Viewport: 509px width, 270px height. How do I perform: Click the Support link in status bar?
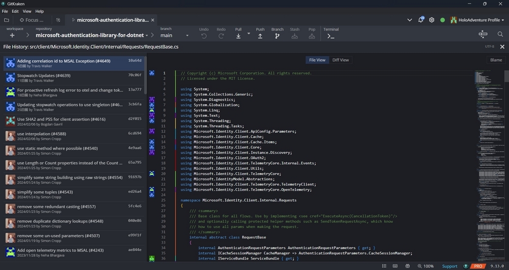click(x=450, y=266)
